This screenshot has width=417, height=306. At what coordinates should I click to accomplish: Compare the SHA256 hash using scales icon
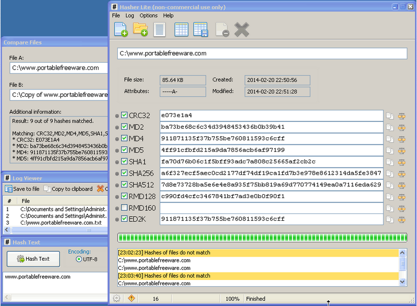click(402, 173)
